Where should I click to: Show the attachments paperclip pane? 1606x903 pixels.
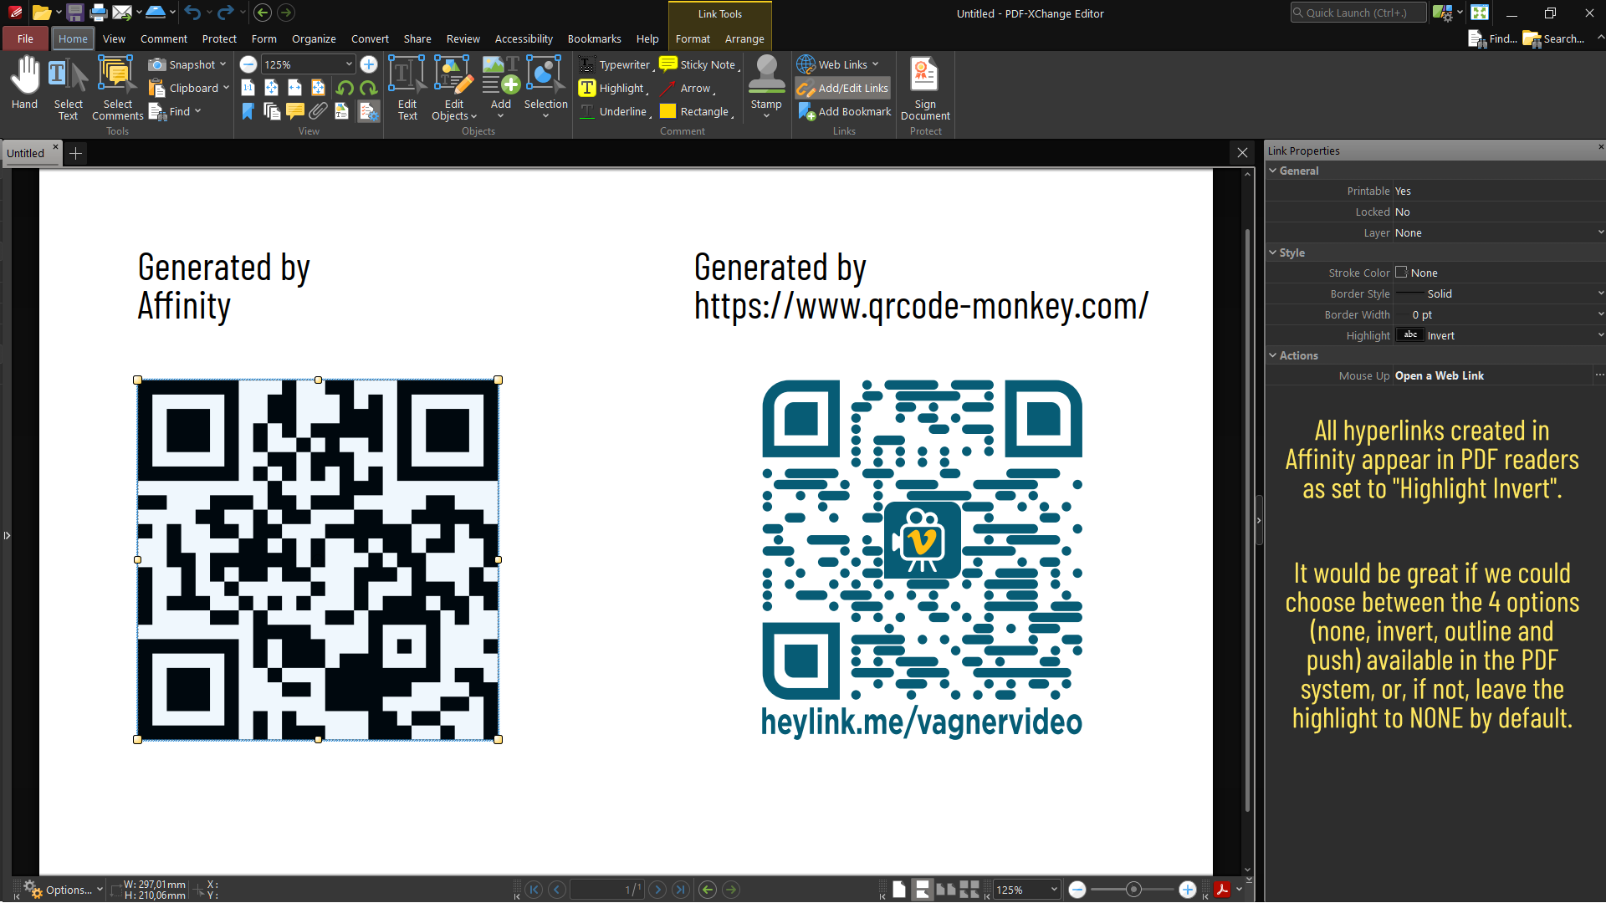pyautogui.click(x=319, y=111)
